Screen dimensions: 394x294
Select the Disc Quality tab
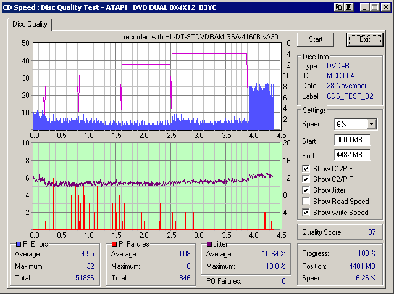[x=30, y=24]
